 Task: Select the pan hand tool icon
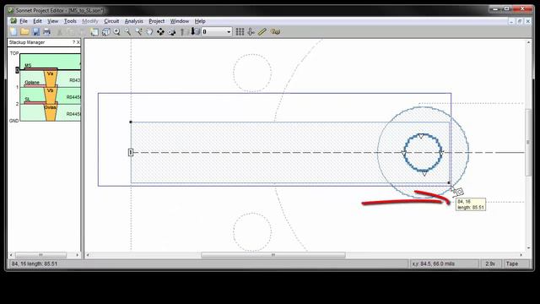[x=149, y=32]
